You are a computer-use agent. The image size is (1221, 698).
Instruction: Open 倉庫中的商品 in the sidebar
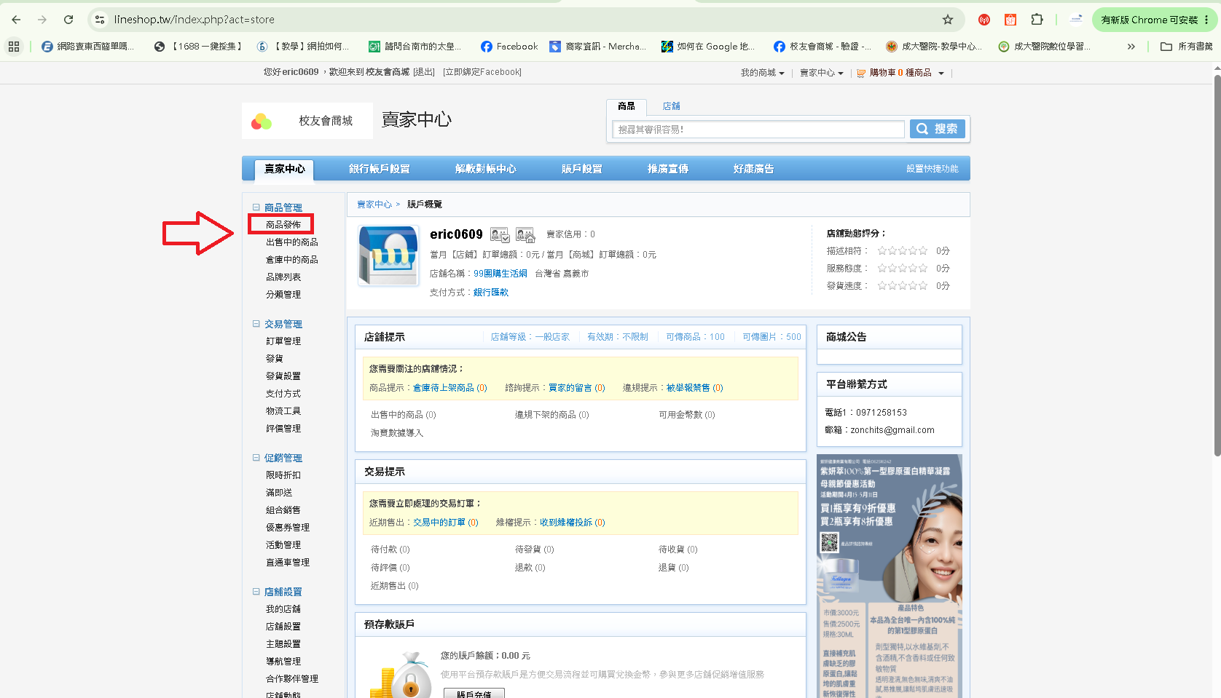(292, 260)
